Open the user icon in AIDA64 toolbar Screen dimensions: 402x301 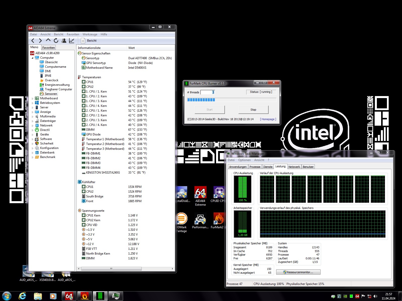pyautogui.click(x=64, y=41)
